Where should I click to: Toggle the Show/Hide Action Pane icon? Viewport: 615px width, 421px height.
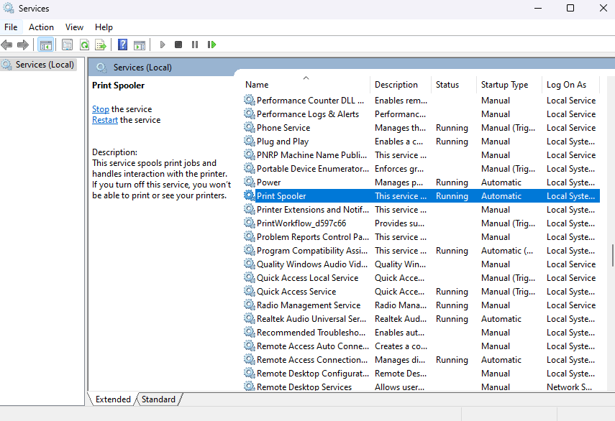point(140,45)
